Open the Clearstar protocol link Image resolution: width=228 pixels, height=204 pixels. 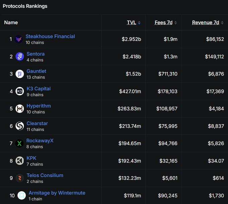[x=37, y=123]
